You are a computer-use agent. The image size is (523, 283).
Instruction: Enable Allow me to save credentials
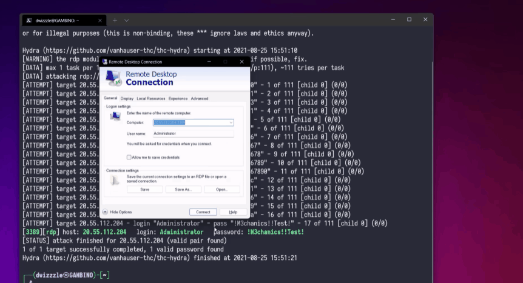tap(129, 158)
